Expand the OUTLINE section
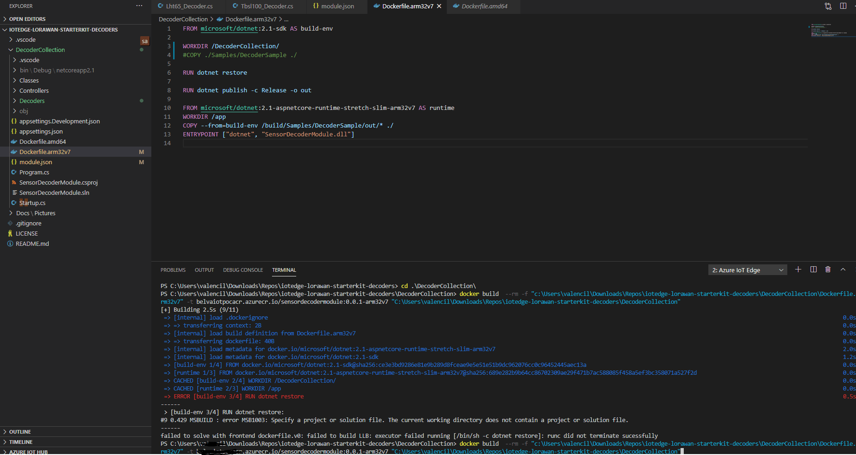Screen dimensions: 856x455 [76, 432]
